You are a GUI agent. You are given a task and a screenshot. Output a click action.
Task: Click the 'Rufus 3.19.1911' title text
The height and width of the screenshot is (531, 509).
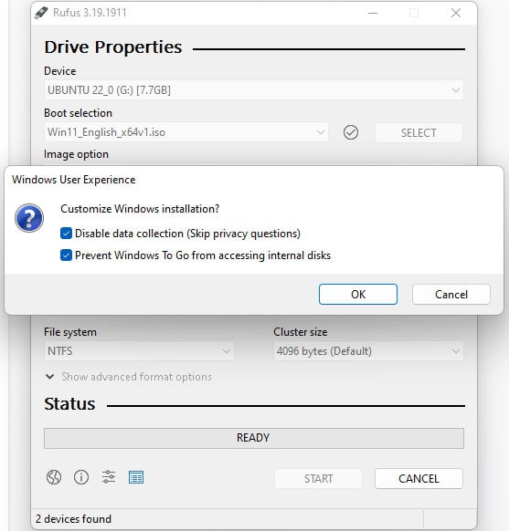pyautogui.click(x=90, y=13)
